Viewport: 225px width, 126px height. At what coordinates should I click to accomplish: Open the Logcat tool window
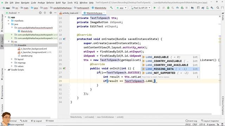point(37,121)
